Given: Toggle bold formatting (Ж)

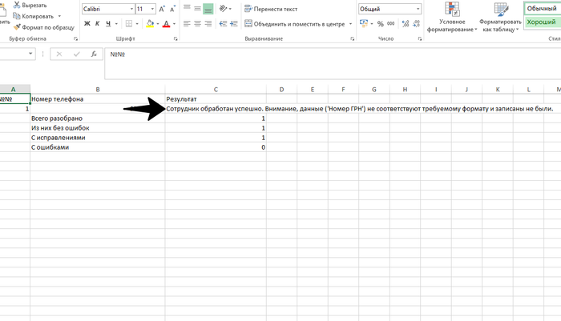Looking at the screenshot, I should [86, 24].
